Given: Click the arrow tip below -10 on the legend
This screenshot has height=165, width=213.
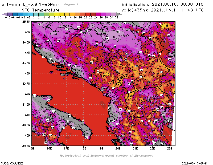Looking at the screenshot, I should click(x=5, y=14).
